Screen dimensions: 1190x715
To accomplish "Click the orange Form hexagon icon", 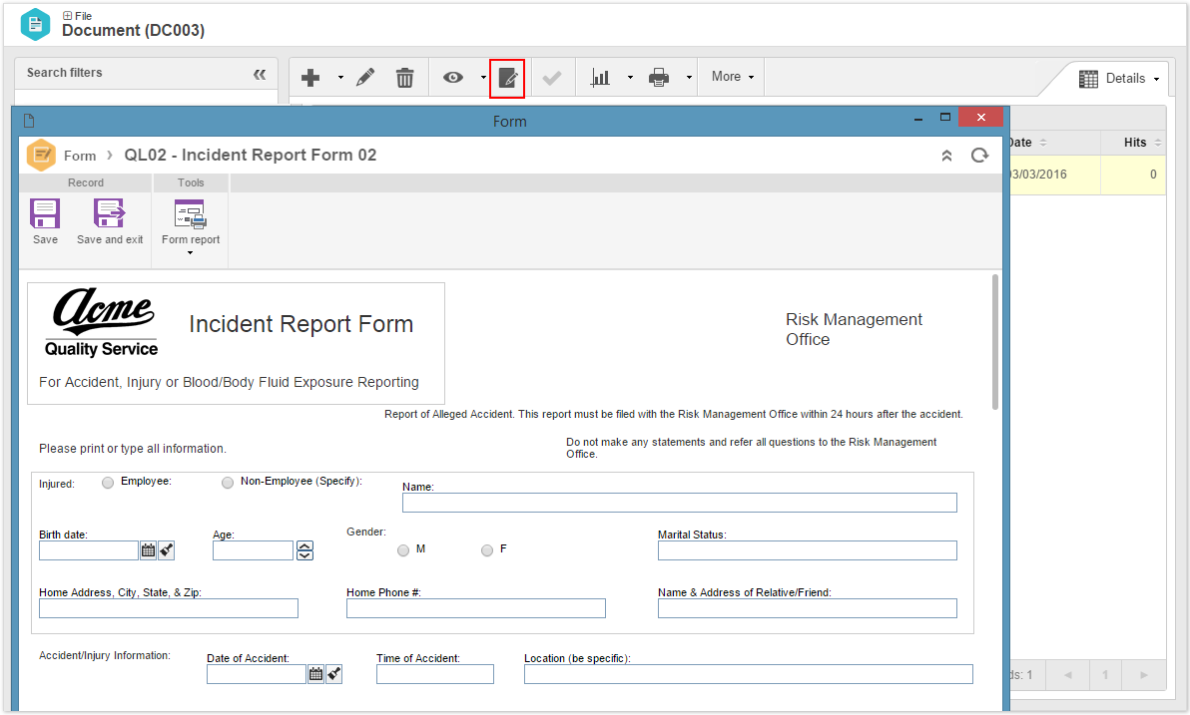I will (x=41, y=156).
